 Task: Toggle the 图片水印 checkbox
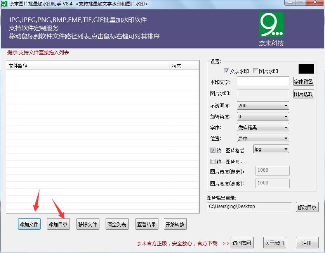tap(256, 71)
